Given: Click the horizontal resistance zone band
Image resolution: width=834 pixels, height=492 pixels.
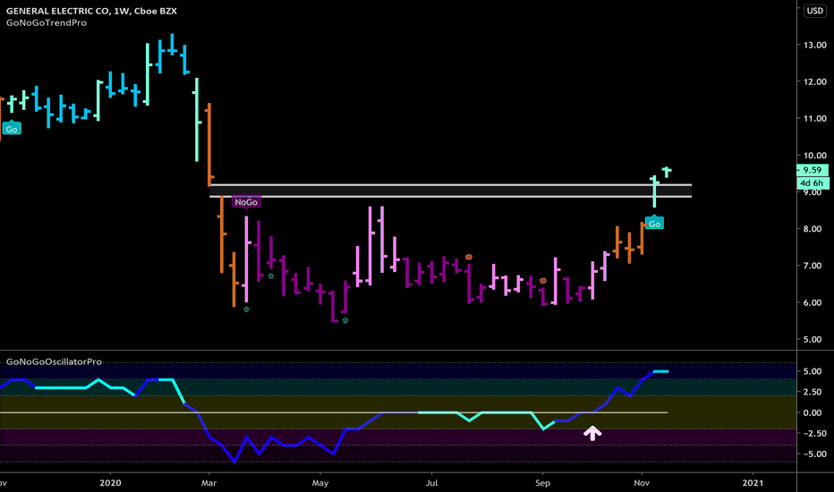Looking at the screenshot, I should 451,191.
